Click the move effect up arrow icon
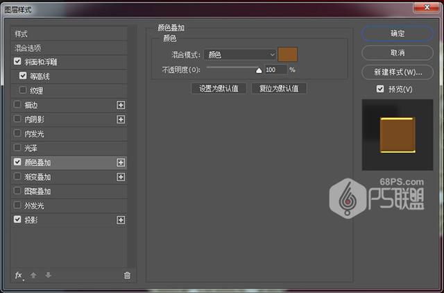 [x=33, y=275]
